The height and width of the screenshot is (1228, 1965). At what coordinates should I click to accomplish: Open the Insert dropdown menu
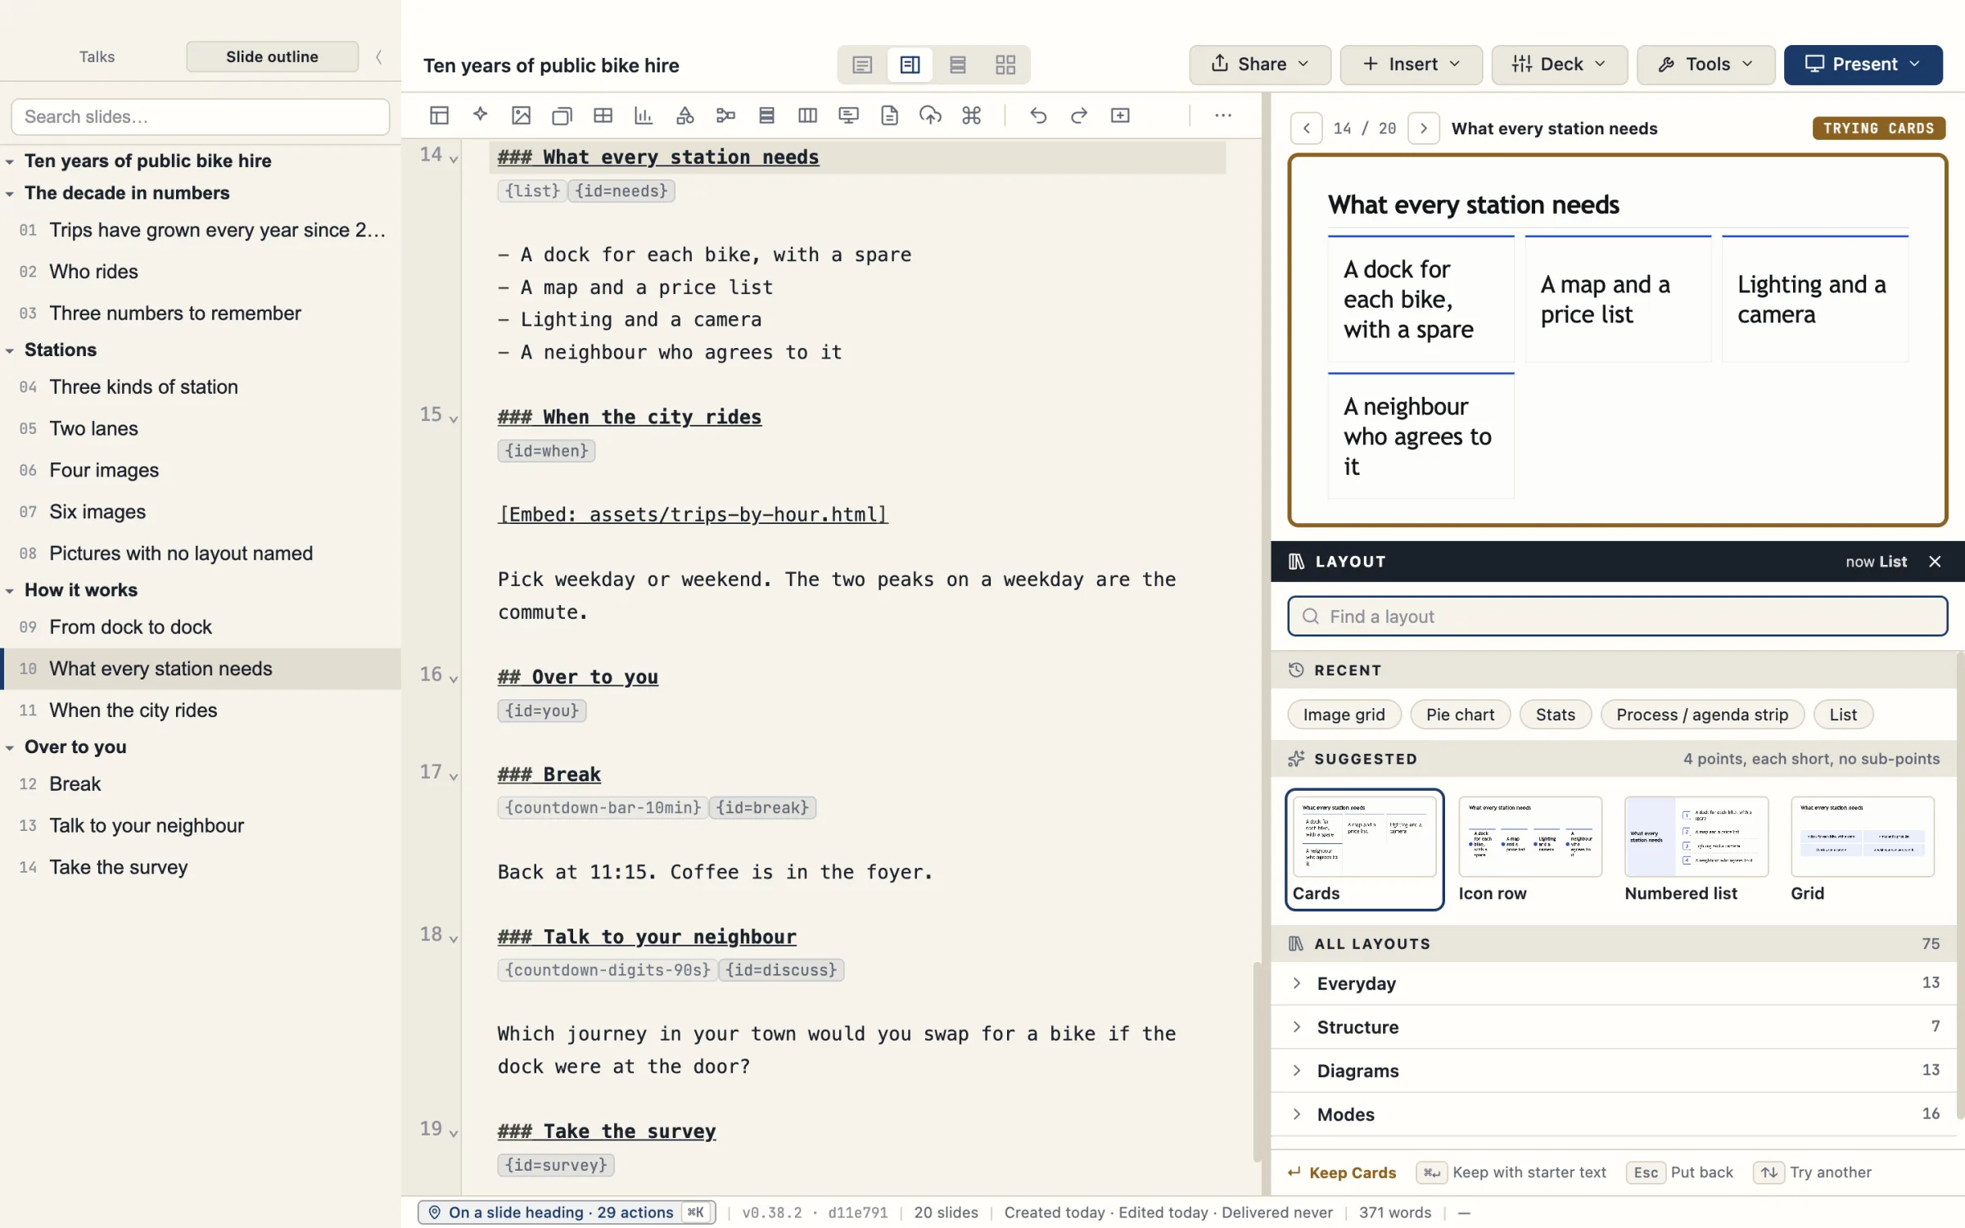[1411, 65]
